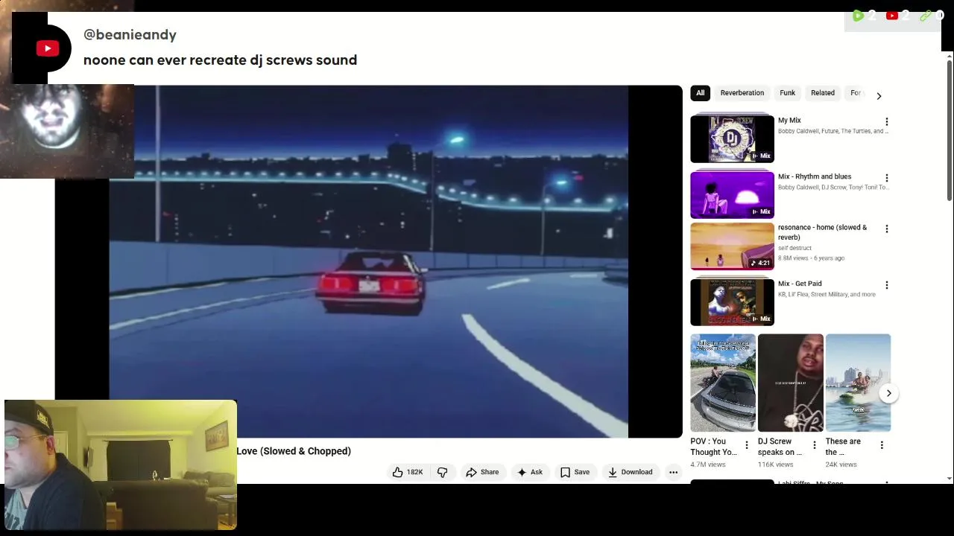Open options menu for Mix - Rhythm and blues
This screenshot has height=536, width=954.
pos(886,178)
